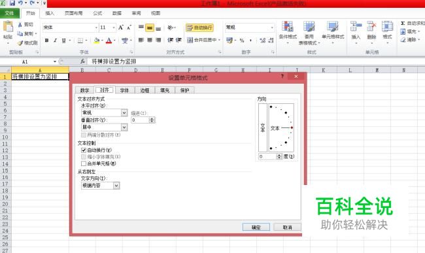Switch to the Formulas ribbon tab
Image resolution: width=425 pixels, height=253 pixels.
97,13
